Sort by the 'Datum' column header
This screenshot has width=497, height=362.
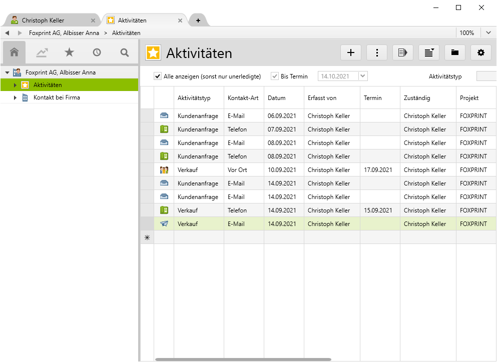coord(276,98)
